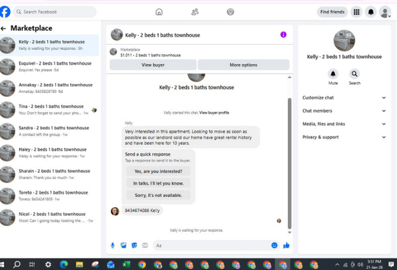Go back using Marketplace arrow

(x=3, y=29)
